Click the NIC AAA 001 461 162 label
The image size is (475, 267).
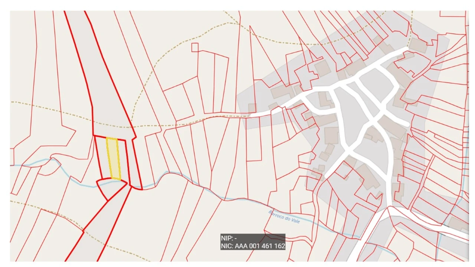(x=253, y=245)
